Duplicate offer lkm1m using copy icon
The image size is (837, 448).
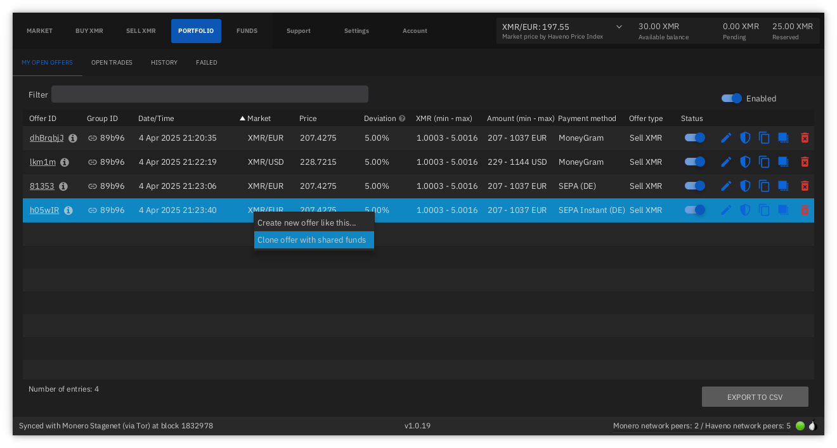click(764, 162)
